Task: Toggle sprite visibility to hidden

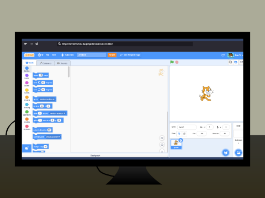Action: 184,134
